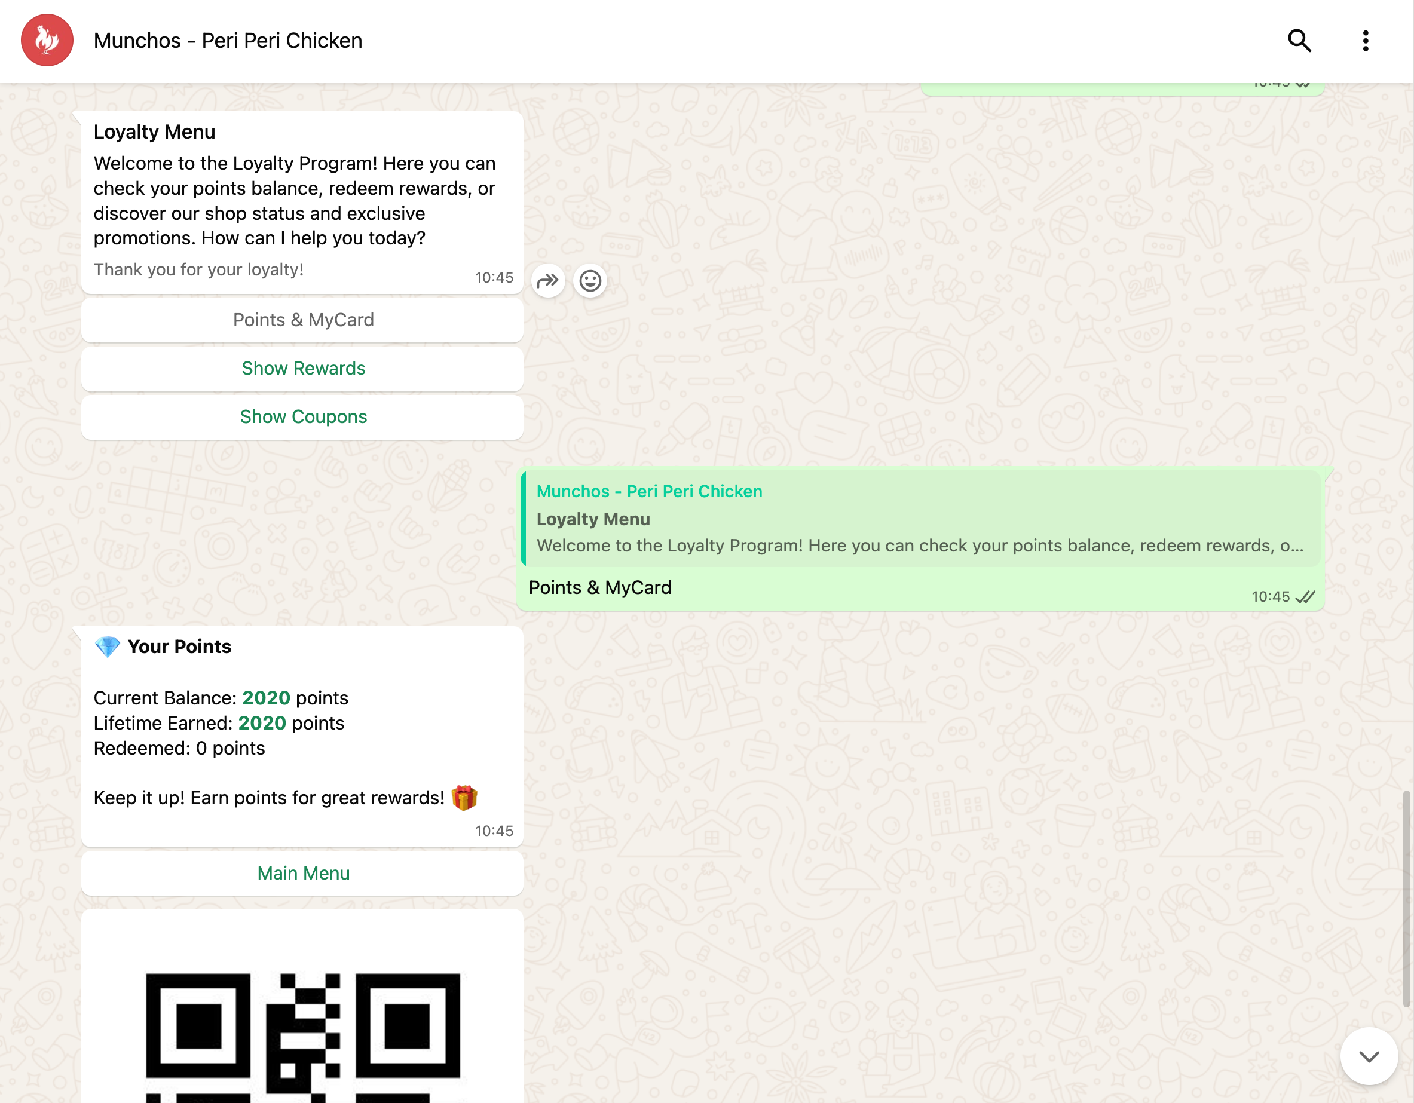Image resolution: width=1414 pixels, height=1103 pixels.
Task: Open the quoted Loyalty Menu reply preview
Action: (919, 520)
